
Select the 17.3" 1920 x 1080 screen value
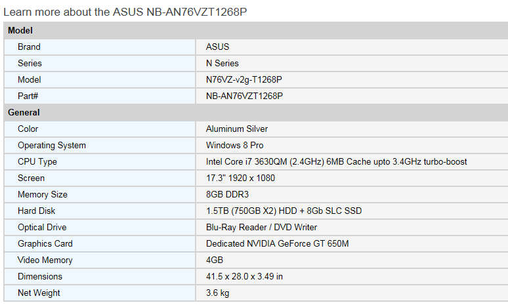point(240,178)
